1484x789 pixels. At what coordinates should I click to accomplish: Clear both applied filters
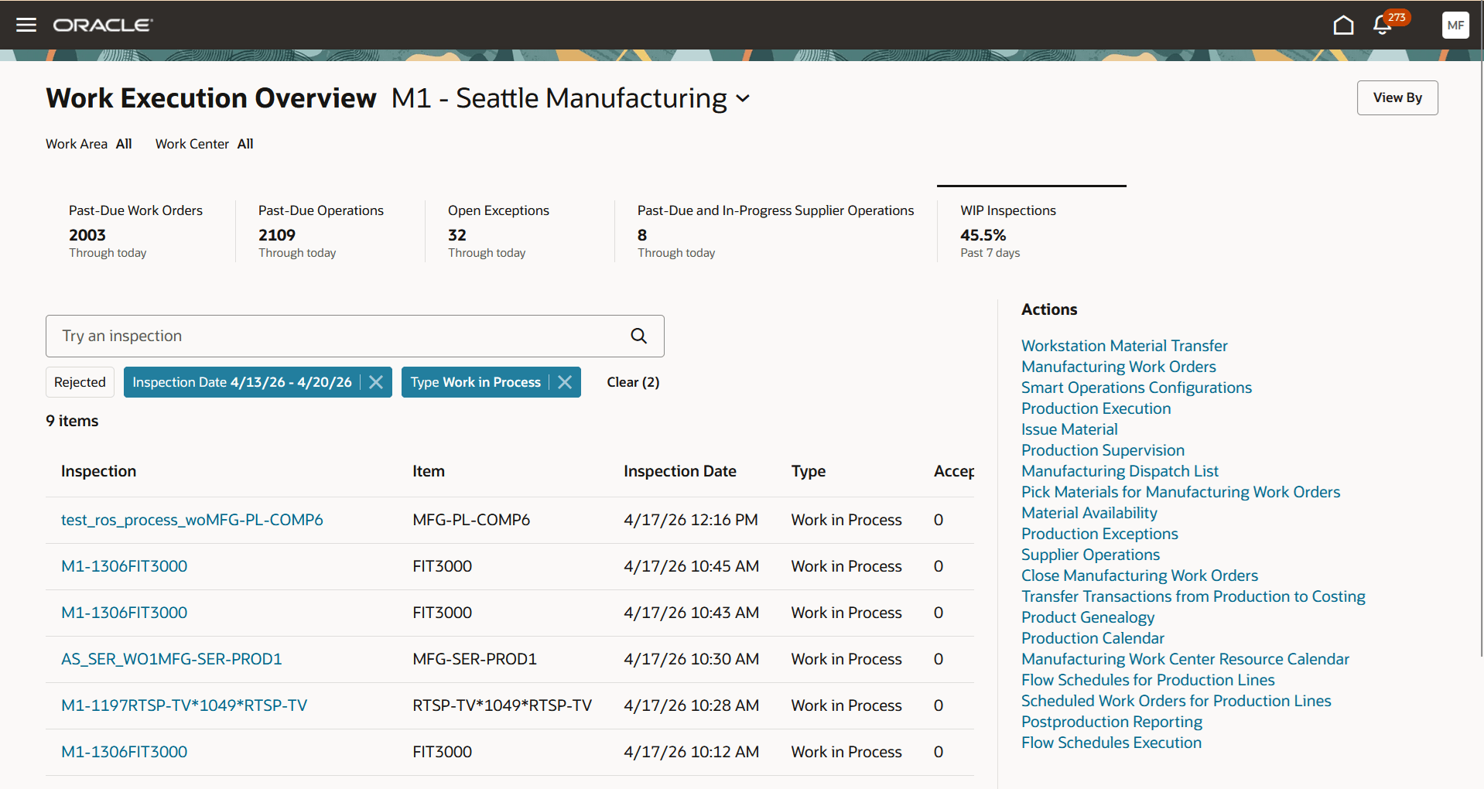pos(633,382)
